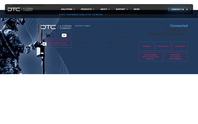Go to the News page
The width and height of the screenshot is (198, 124).
point(137,9)
